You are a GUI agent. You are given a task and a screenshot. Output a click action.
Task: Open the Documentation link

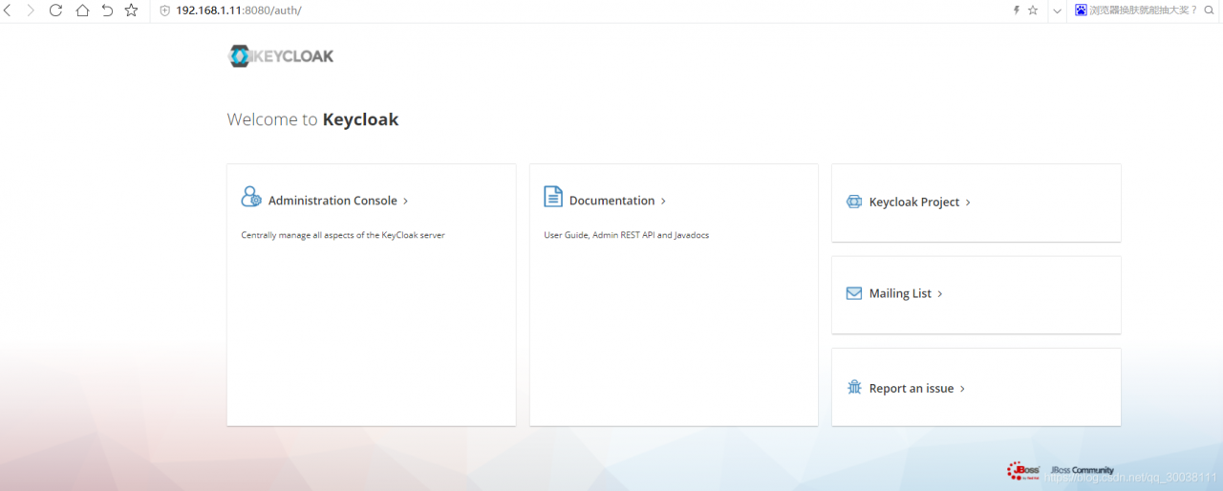point(612,201)
